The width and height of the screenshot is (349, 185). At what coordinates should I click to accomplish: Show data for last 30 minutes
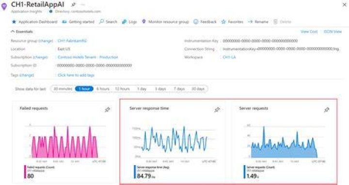(x=63, y=89)
